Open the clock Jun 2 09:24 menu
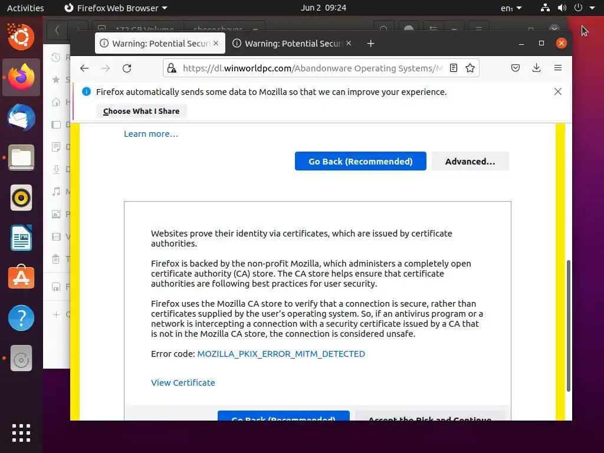 (x=323, y=8)
